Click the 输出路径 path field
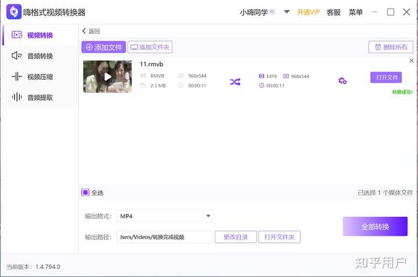 tap(165, 237)
